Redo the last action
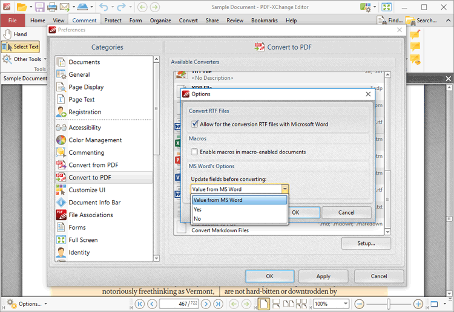The image size is (454, 312). coord(121,7)
